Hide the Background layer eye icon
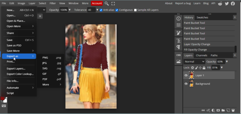The image size is (241, 114). (186, 84)
